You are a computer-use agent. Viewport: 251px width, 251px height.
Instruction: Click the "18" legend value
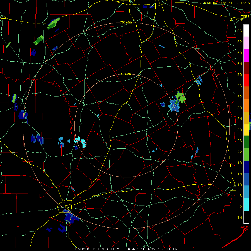(x=240, y=163)
